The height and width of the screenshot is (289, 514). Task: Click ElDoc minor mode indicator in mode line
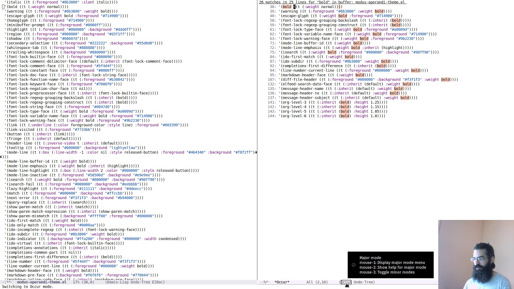[x=159, y=282]
